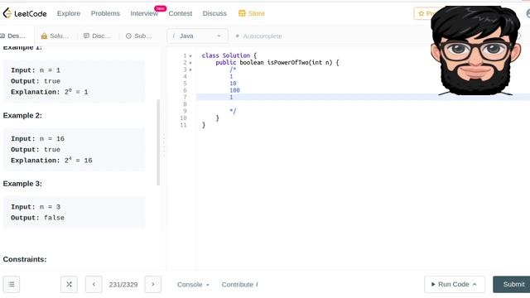Click on the highlighted code line 7
Viewport: 530px width, 298px height.
[363, 98]
